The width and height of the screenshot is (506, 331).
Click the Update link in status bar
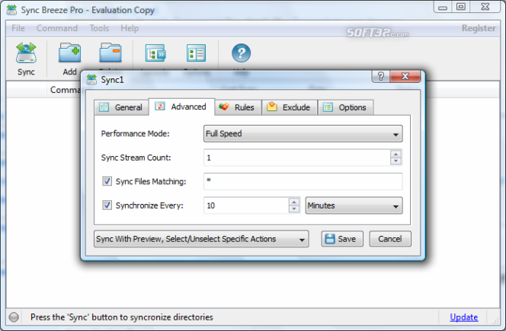464,317
